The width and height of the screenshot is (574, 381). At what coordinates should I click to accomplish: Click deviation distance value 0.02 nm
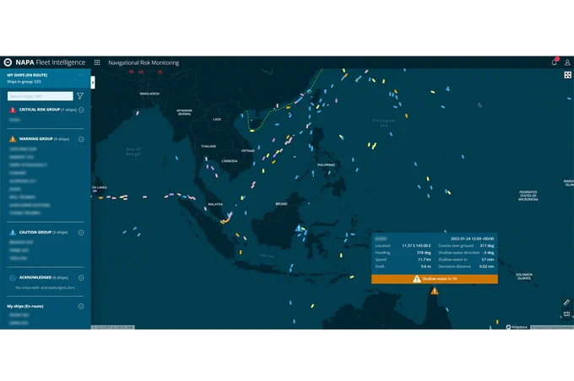coord(486,266)
